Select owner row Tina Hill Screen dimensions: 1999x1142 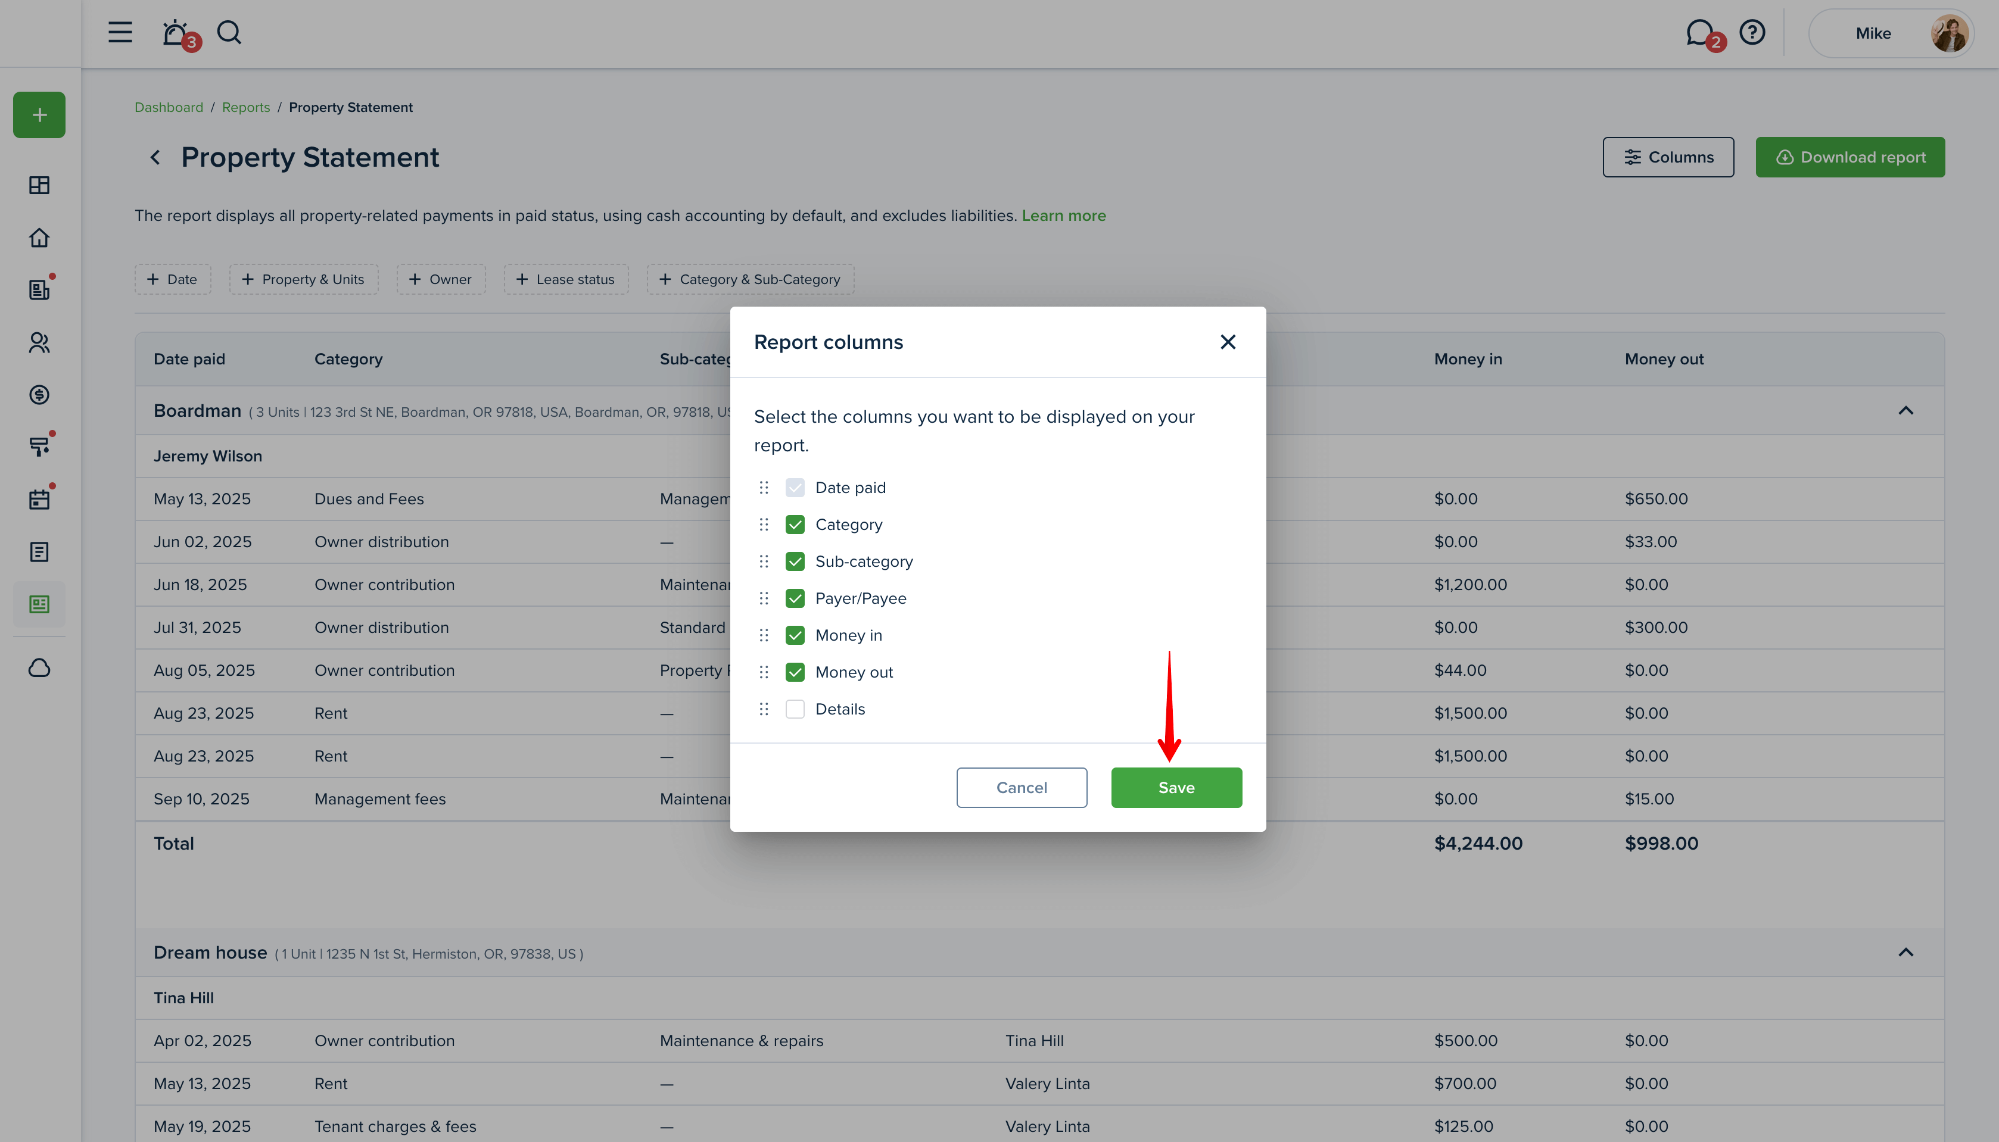1039,998
